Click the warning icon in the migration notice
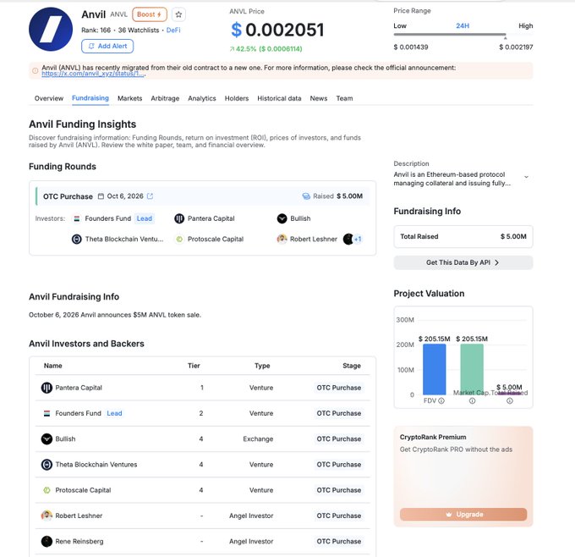This screenshot has width=575, height=557. coord(36,70)
